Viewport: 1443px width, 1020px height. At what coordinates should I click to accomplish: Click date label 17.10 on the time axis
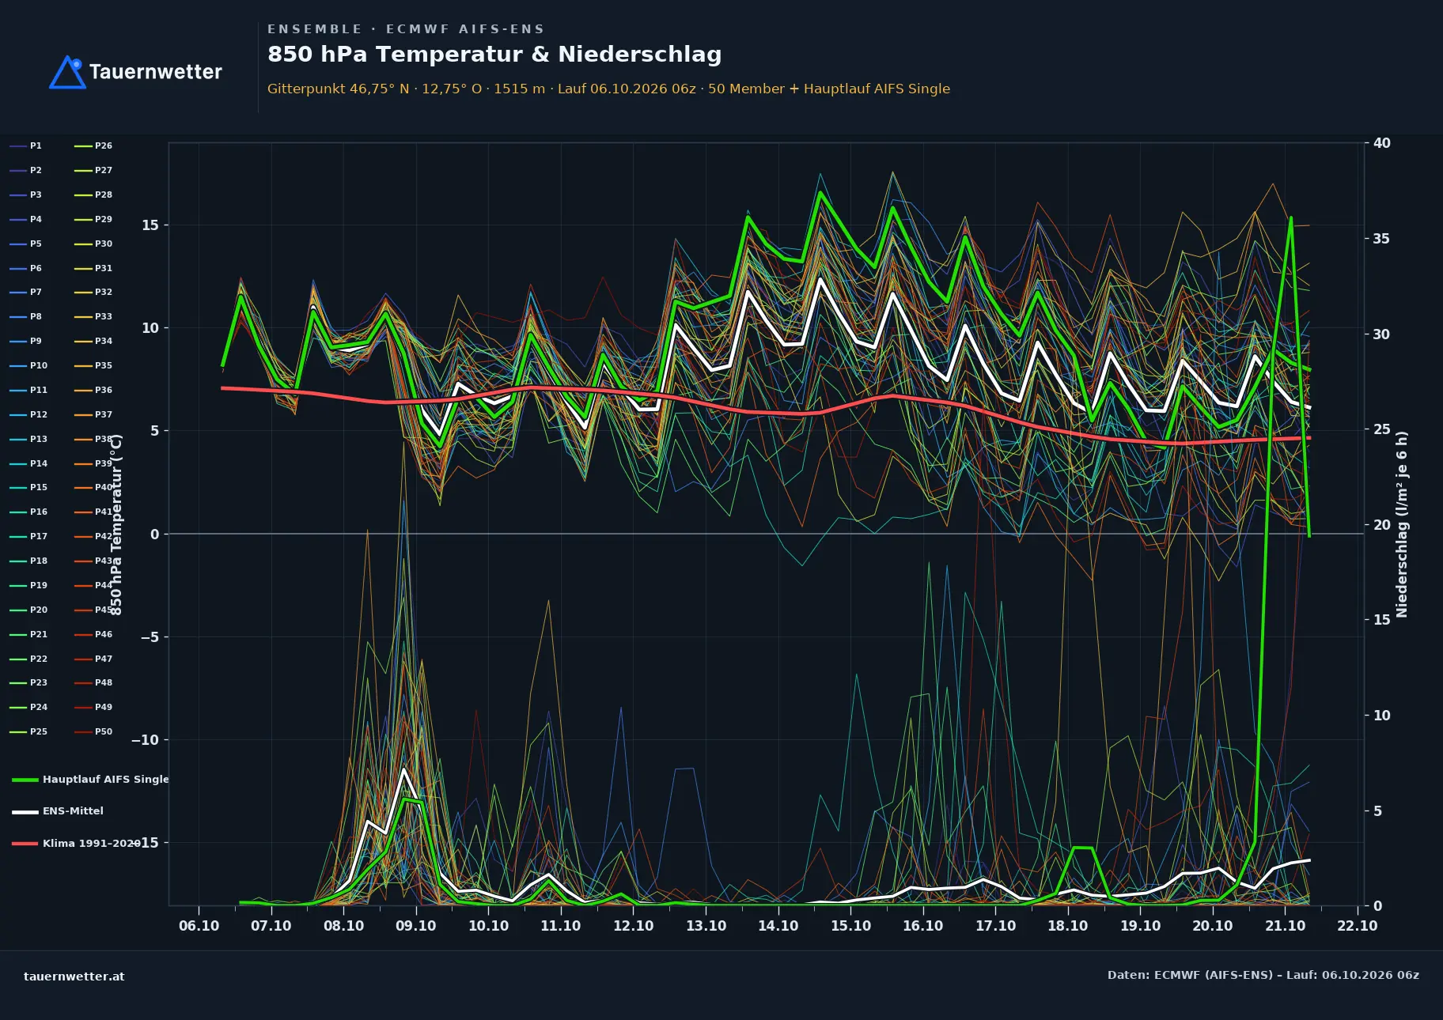point(996,926)
